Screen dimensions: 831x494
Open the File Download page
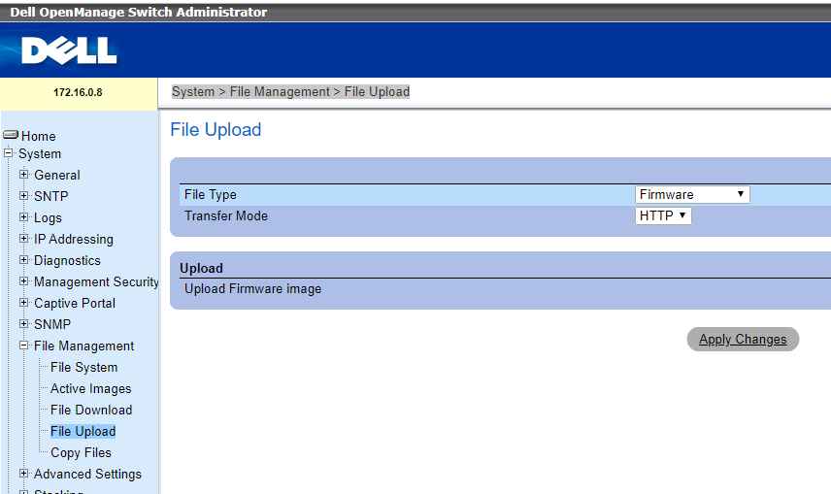(91, 410)
